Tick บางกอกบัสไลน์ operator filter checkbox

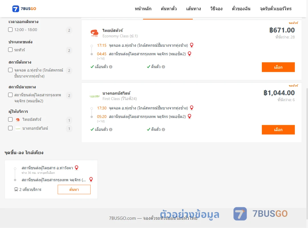click(x=11, y=128)
